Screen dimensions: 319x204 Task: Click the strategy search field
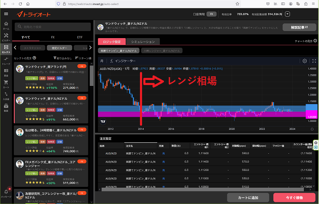pos(53,27)
